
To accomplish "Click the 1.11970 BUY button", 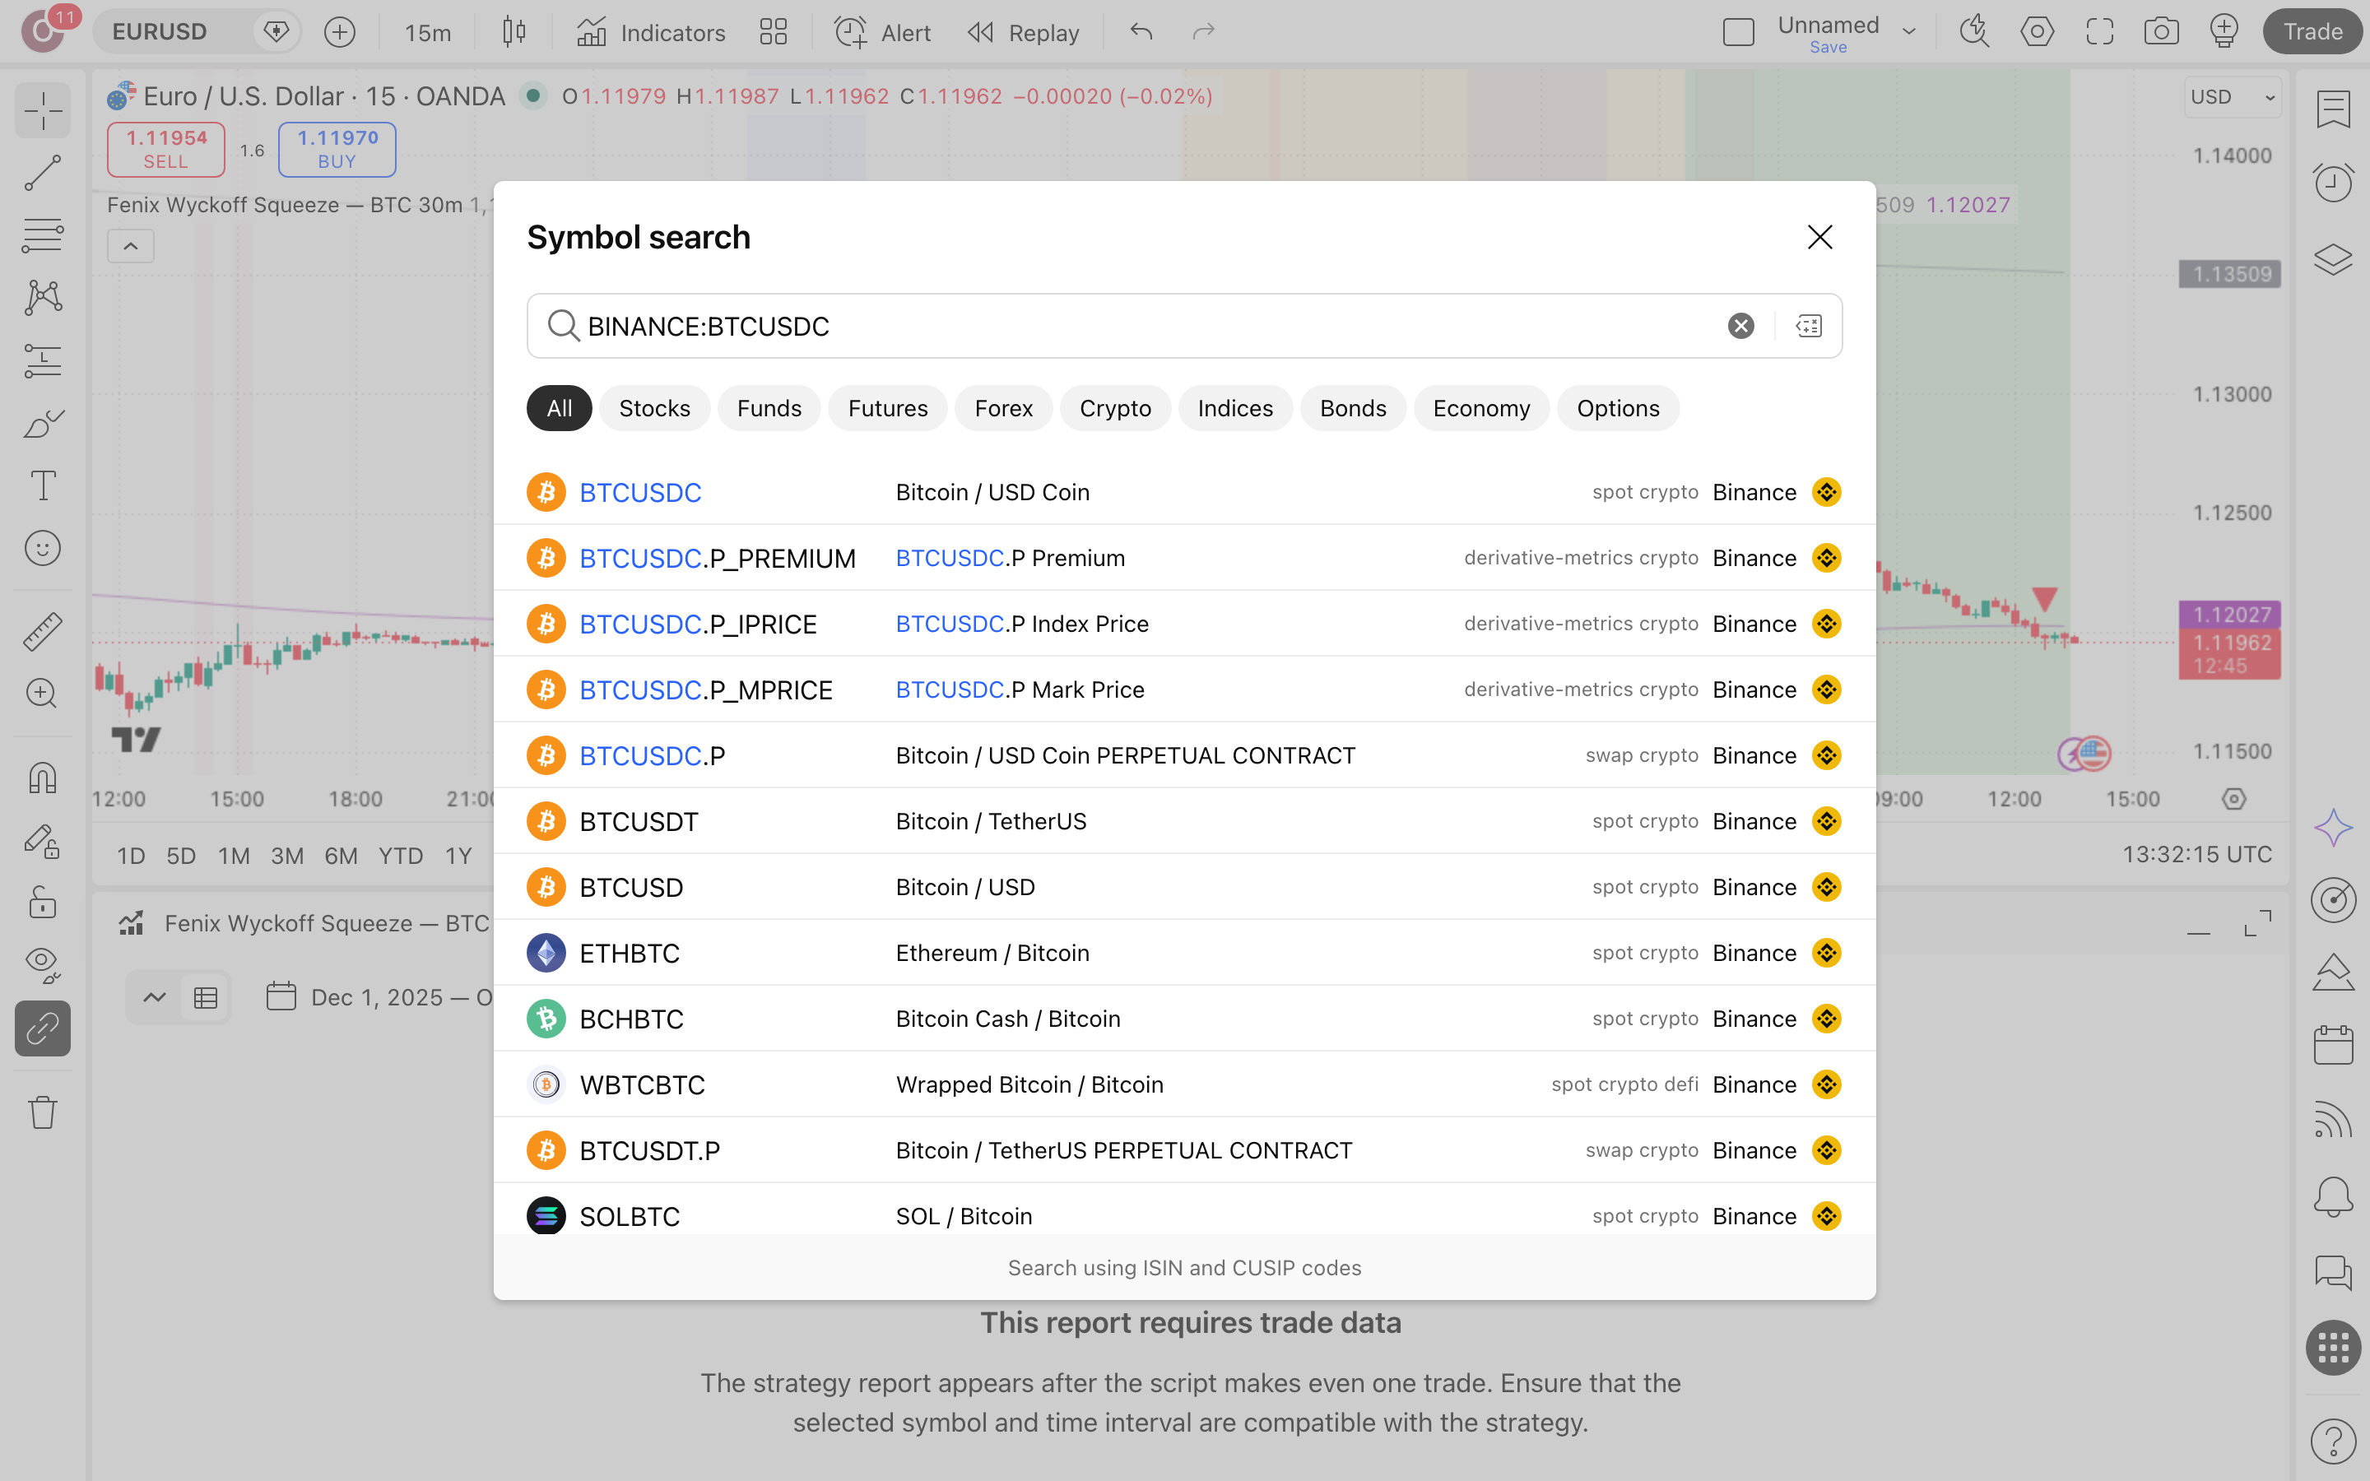I will (337, 150).
